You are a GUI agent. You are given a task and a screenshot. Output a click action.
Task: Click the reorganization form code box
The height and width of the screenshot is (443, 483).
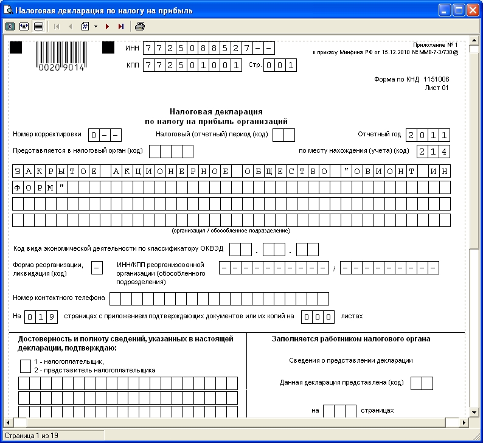click(97, 268)
